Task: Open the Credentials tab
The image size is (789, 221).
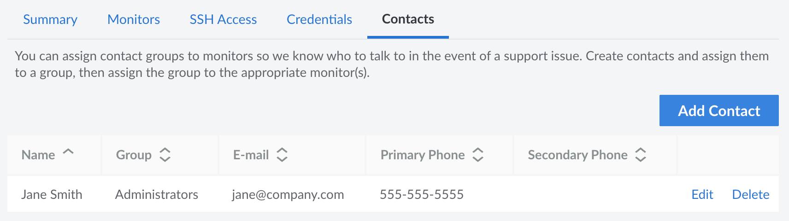Action: tap(319, 19)
